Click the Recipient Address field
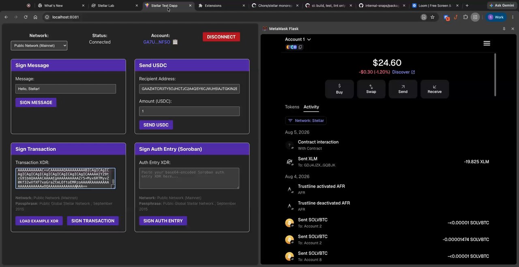519x267 pixels. click(189, 89)
